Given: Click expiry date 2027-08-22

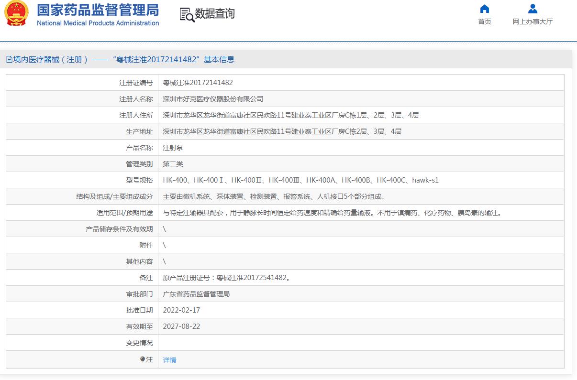Looking at the screenshot, I should pos(181,326).
